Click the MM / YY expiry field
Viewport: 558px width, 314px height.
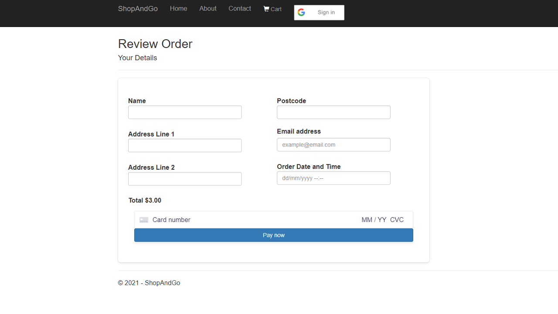[x=374, y=219]
